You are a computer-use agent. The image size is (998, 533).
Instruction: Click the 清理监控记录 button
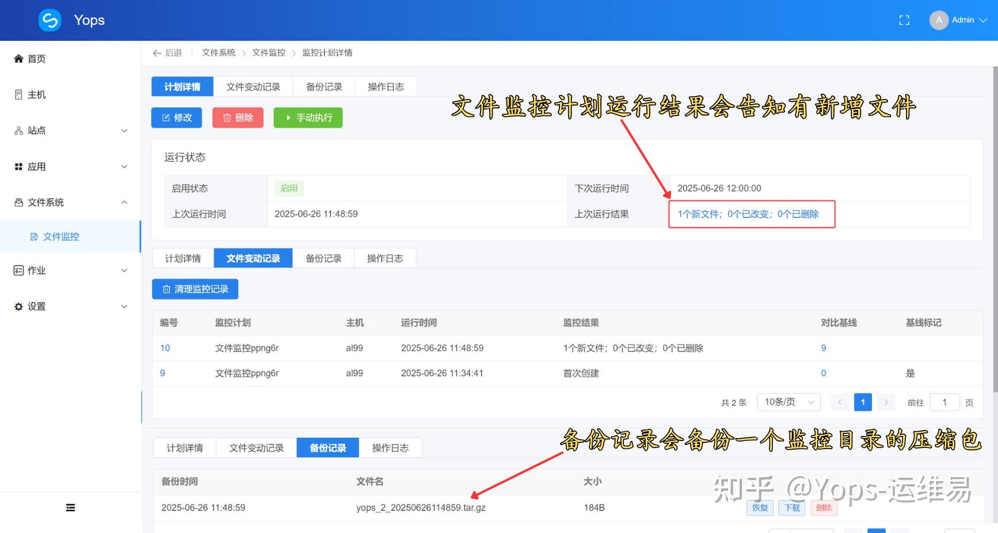click(195, 289)
